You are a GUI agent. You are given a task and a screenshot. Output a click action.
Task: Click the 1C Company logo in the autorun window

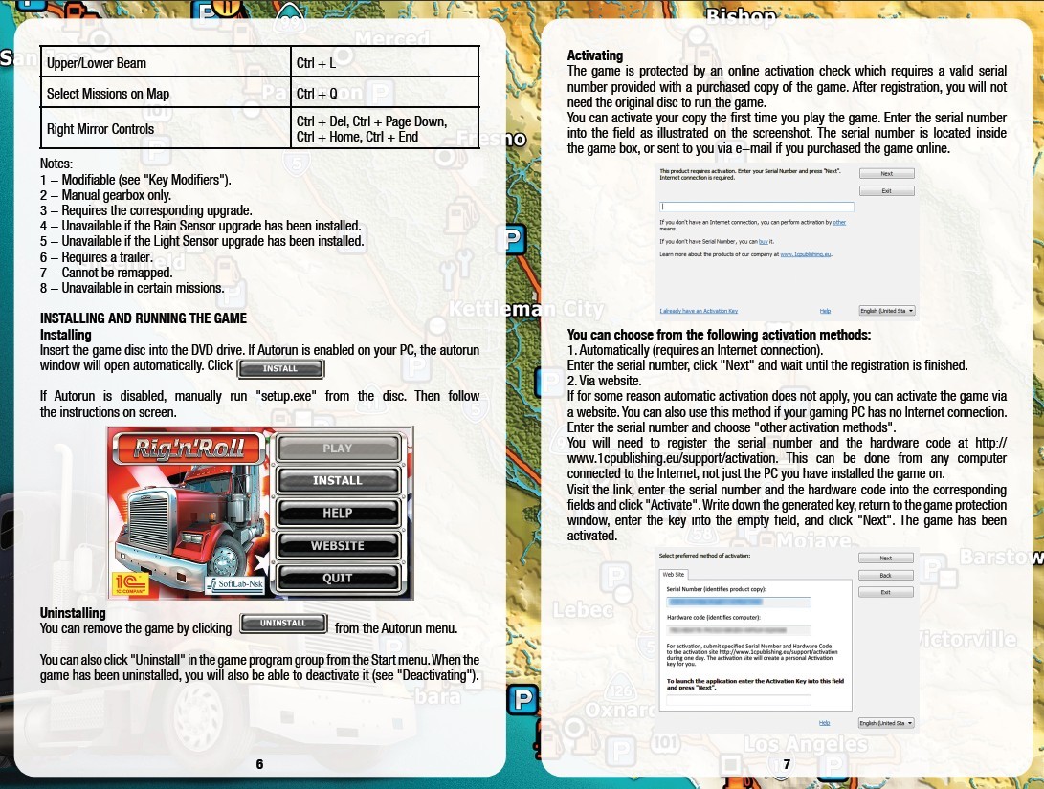click(130, 583)
